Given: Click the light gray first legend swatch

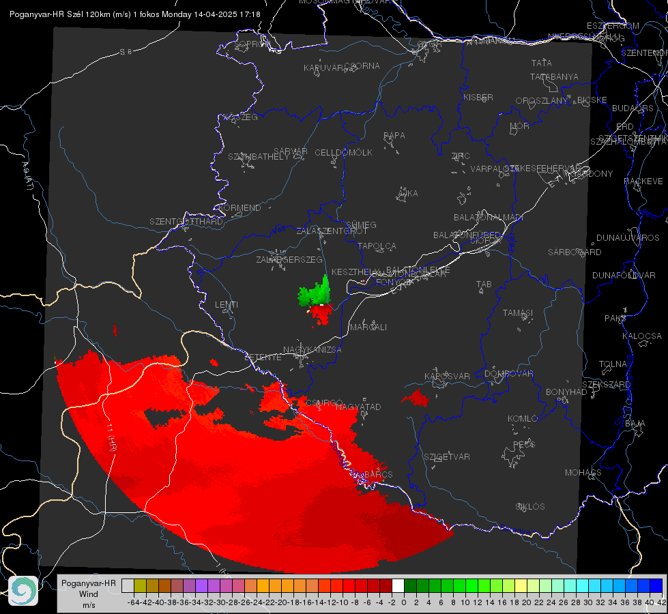Looking at the screenshot, I should (128, 586).
